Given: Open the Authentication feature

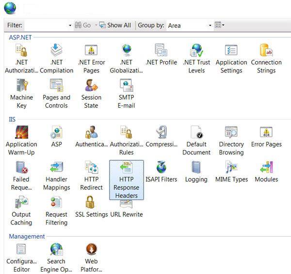Looking at the screenshot, I should click(91, 137).
